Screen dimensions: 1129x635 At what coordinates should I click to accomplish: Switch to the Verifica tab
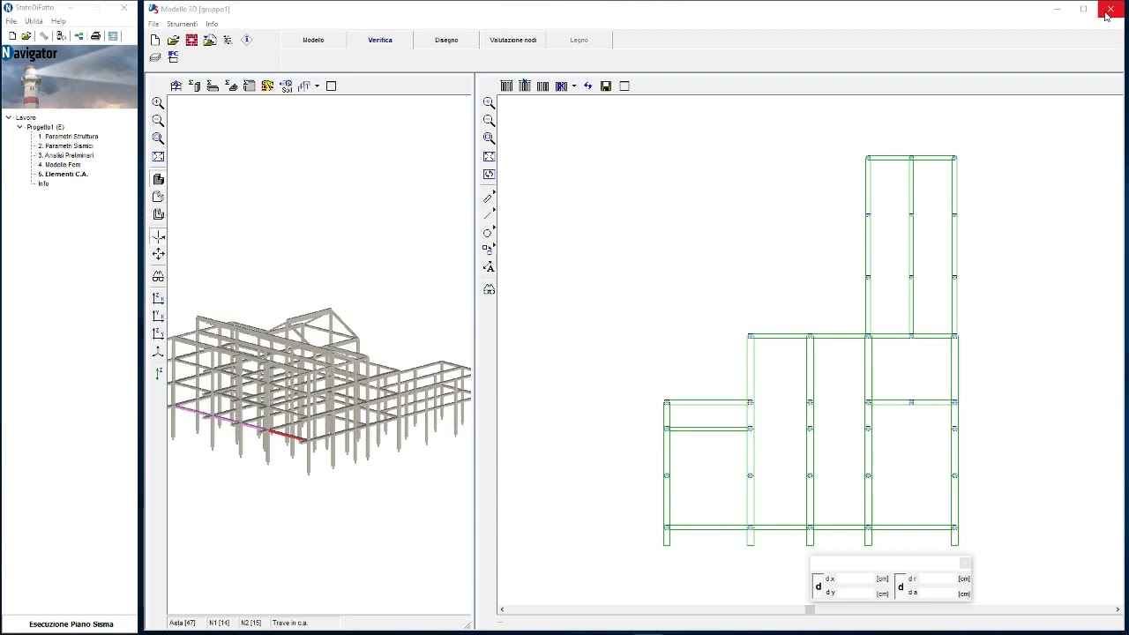pos(380,40)
